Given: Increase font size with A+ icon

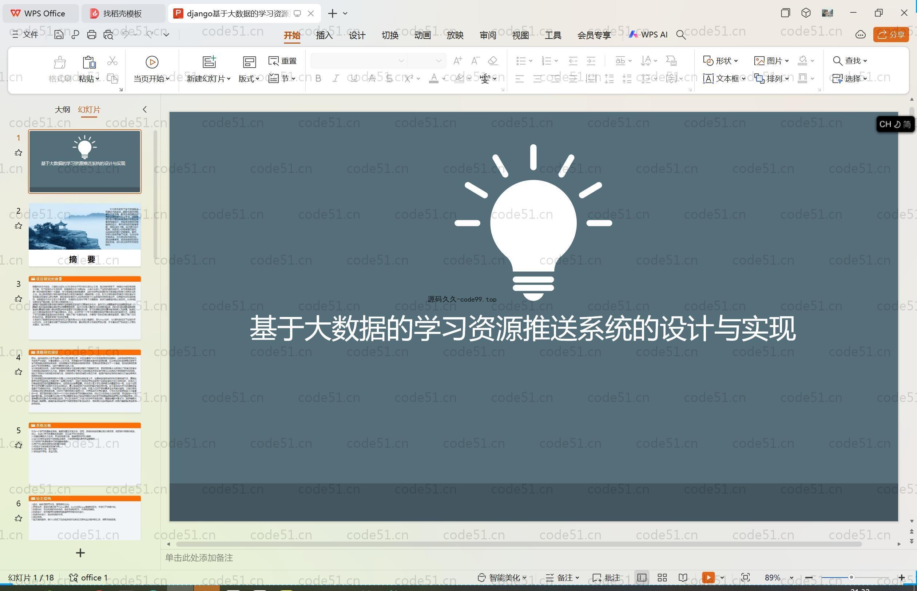Looking at the screenshot, I should pyautogui.click(x=457, y=61).
